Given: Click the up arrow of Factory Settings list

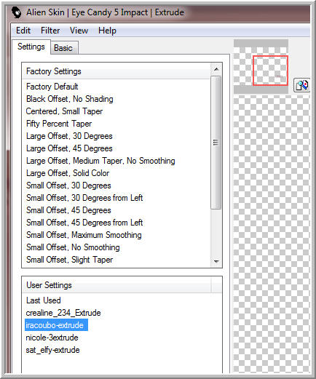Looking at the screenshot, I should tap(216, 69).
